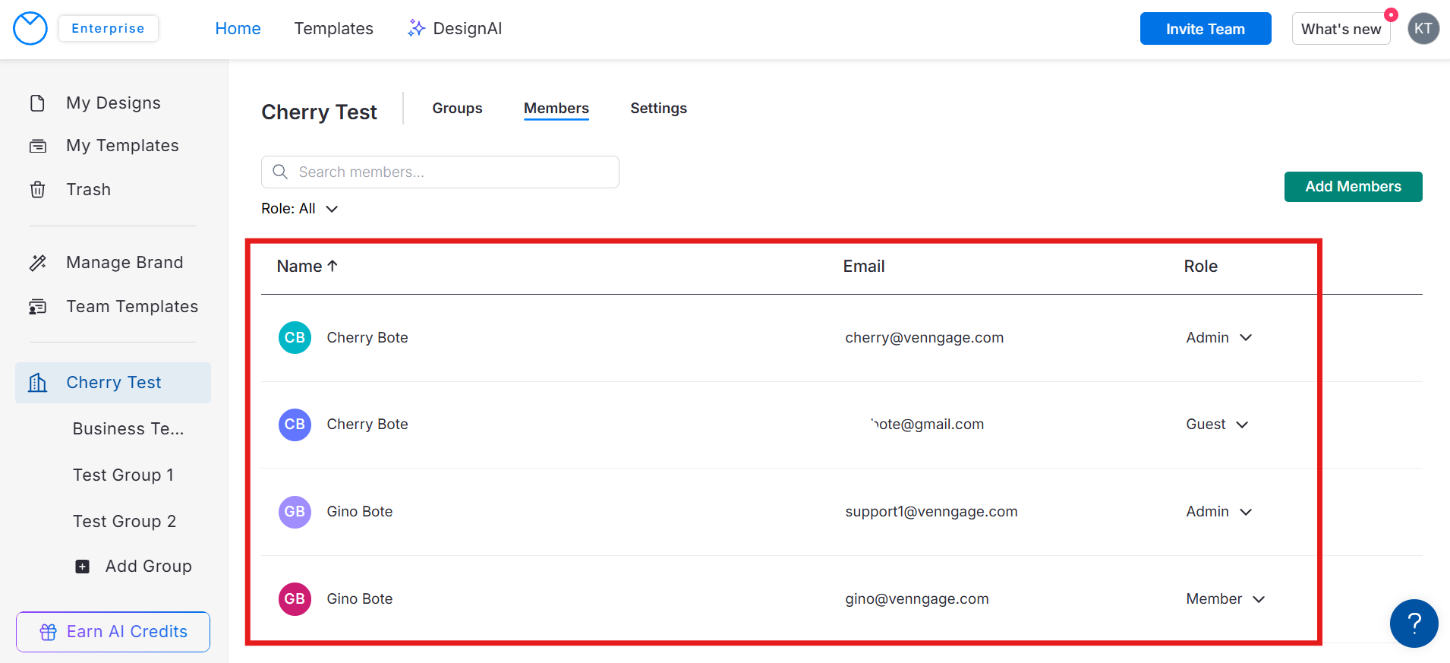Open the Role: All filter dropdown
Image resolution: width=1450 pixels, height=663 pixels.
click(299, 208)
